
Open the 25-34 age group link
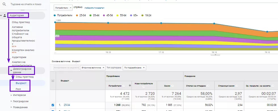[67, 105]
